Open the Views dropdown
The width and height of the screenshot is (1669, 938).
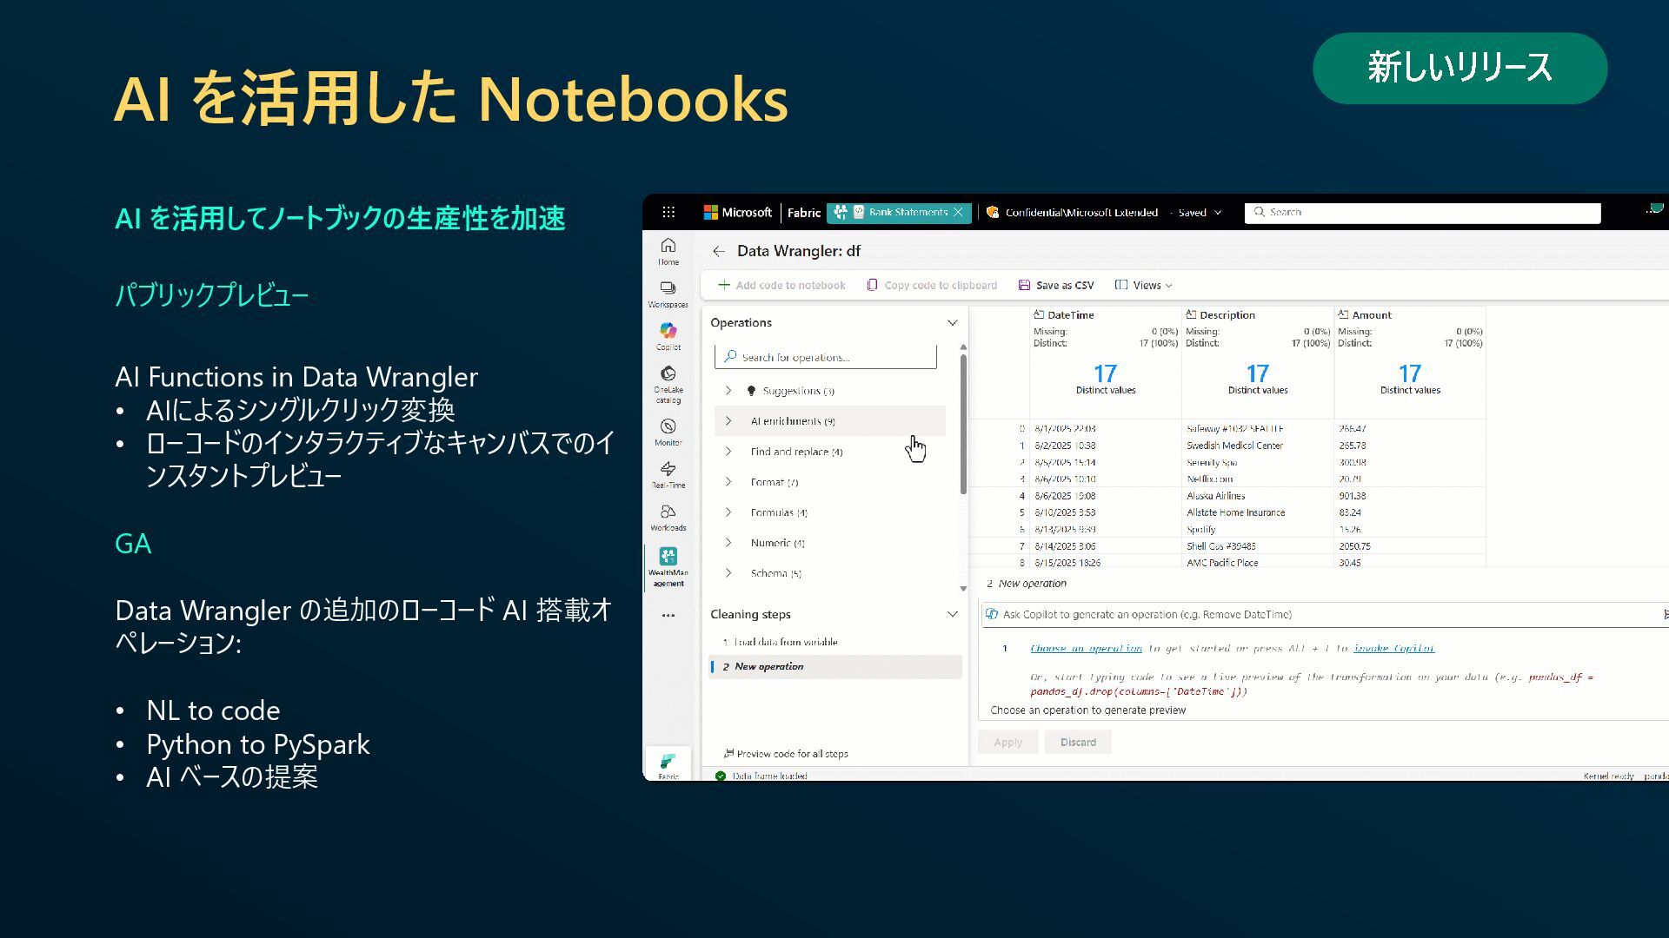(1144, 285)
